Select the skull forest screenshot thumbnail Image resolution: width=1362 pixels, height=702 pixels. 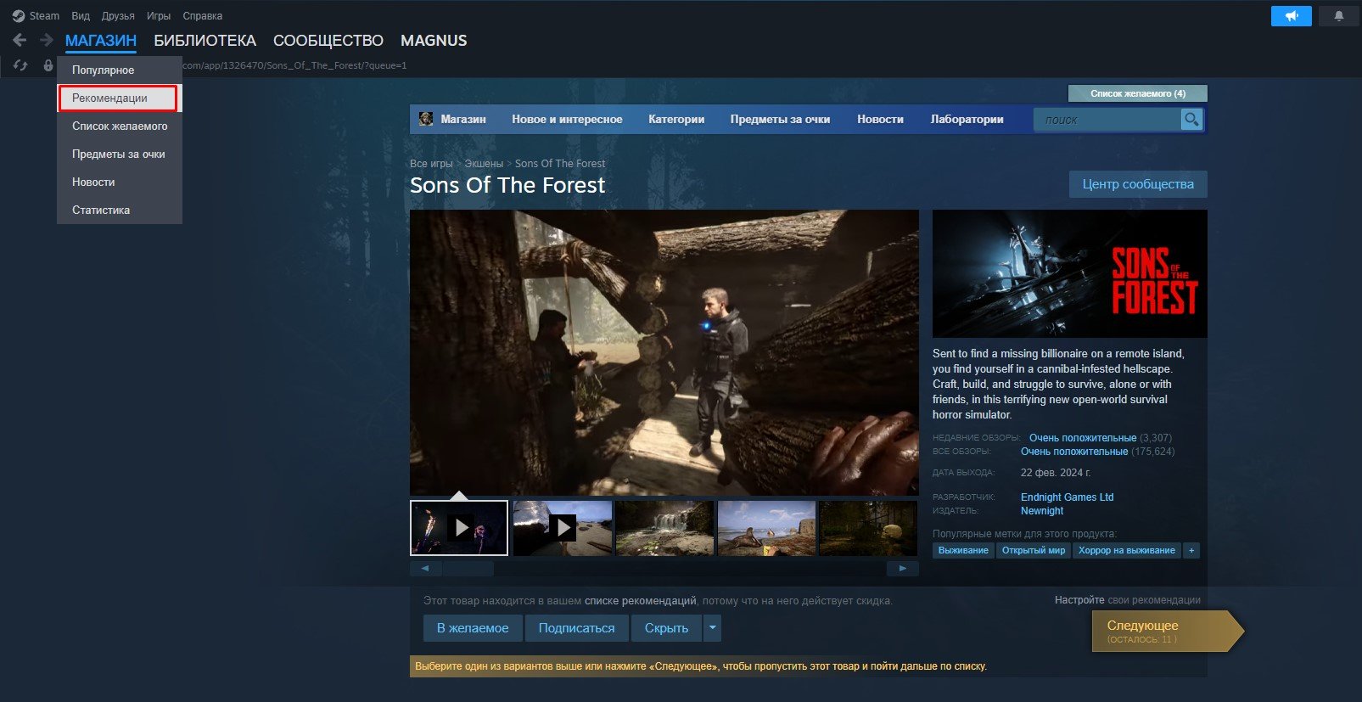coord(868,528)
